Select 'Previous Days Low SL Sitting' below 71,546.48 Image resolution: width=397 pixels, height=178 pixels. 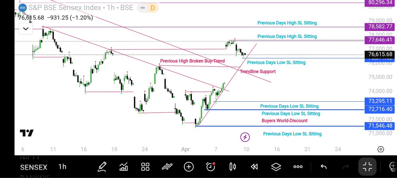coord(292,134)
